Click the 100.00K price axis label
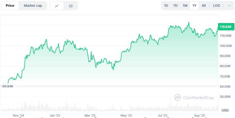 (x=226, y=46)
